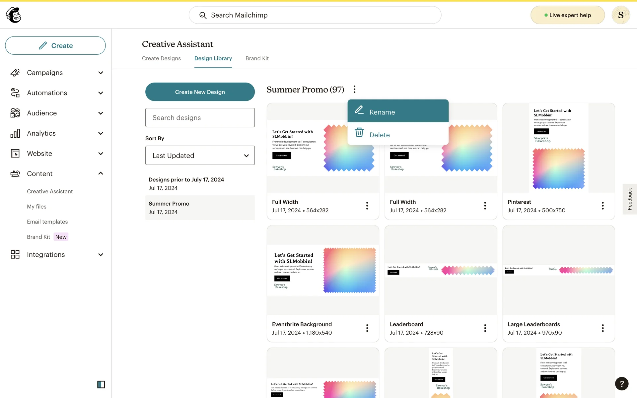Open Large Leaderboards three-dot menu
The height and width of the screenshot is (398, 637).
coord(602,328)
